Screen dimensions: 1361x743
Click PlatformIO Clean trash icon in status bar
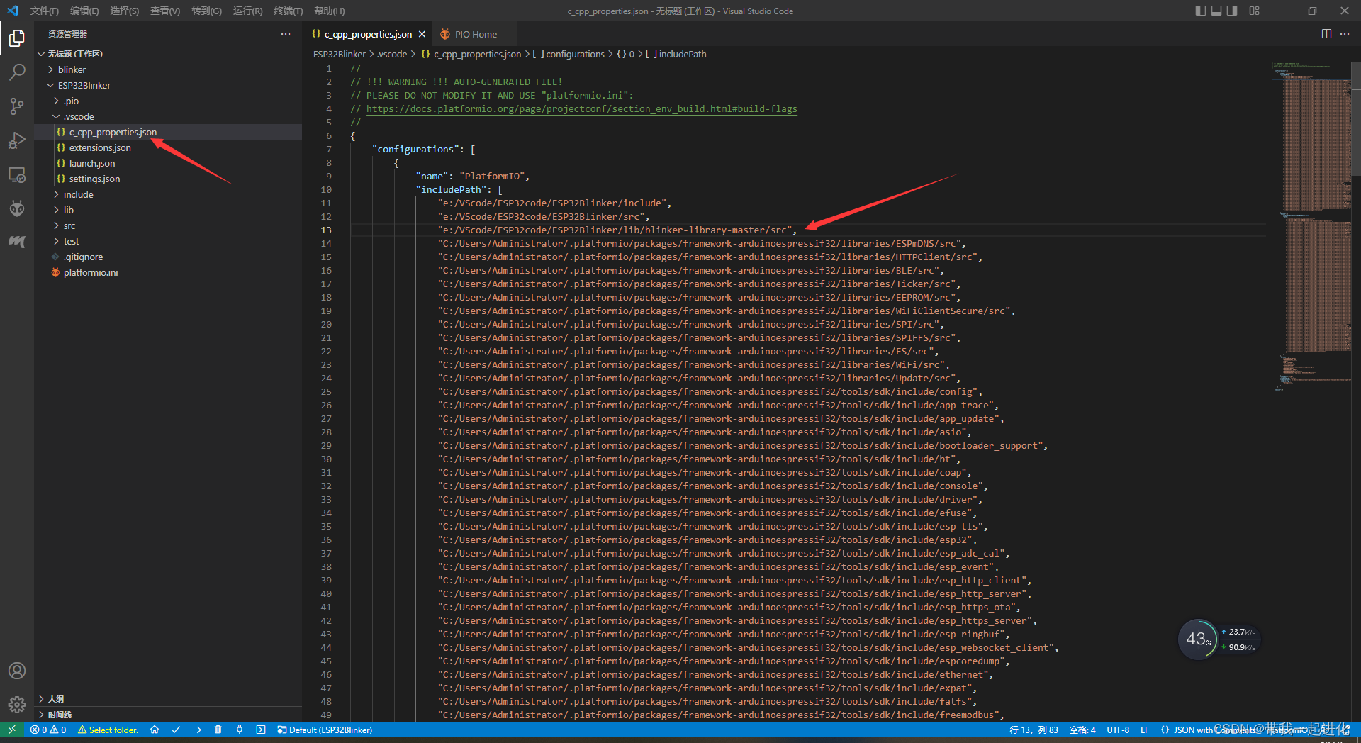(218, 730)
